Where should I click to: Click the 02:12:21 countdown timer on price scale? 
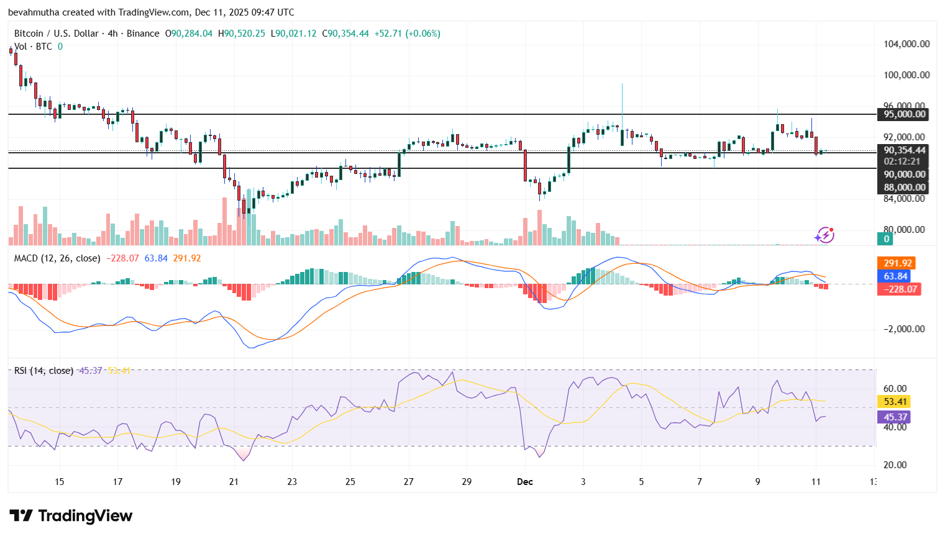(902, 161)
